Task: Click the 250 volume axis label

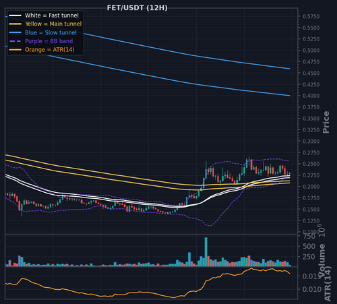Action: click(309, 257)
